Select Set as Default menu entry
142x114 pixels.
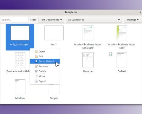(45, 61)
